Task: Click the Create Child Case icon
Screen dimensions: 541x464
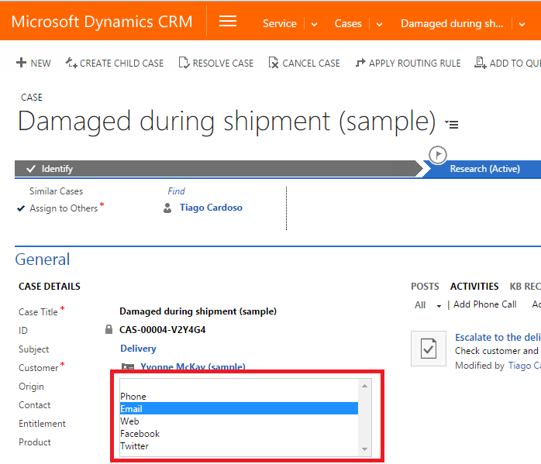Action: click(71, 63)
